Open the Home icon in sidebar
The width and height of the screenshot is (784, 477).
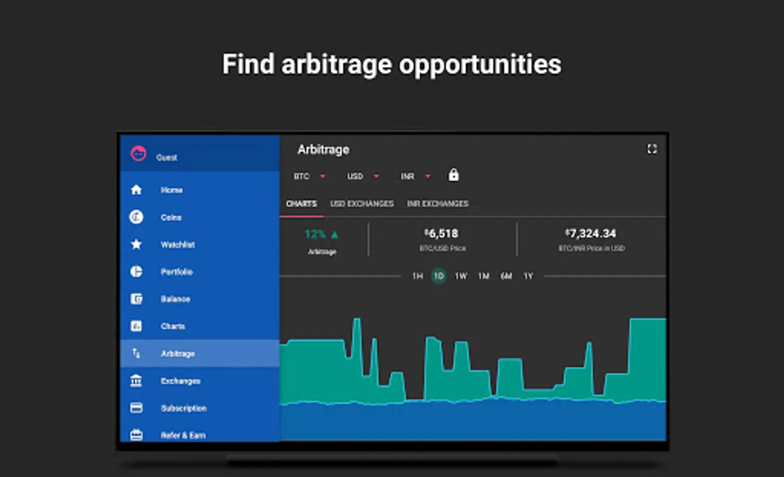pyautogui.click(x=136, y=190)
